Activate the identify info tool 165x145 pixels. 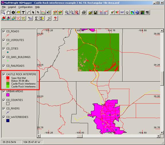pos(13,12)
